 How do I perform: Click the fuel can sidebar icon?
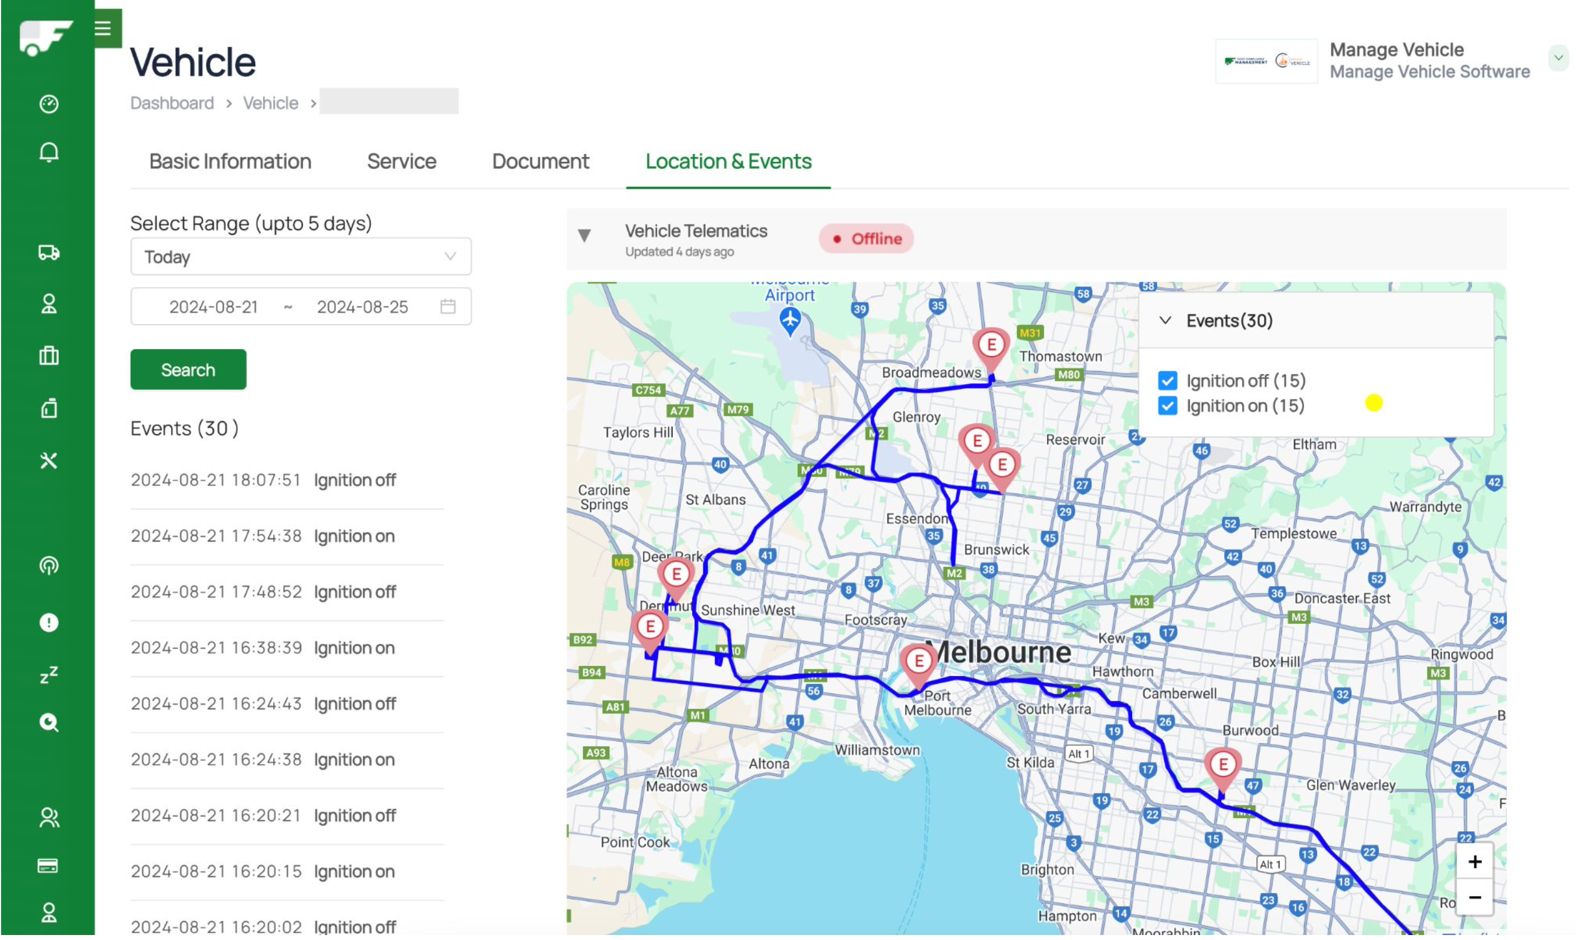pos(49,409)
